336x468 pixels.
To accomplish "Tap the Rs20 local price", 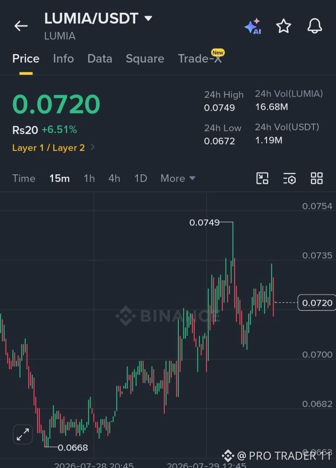I will 25,130.
